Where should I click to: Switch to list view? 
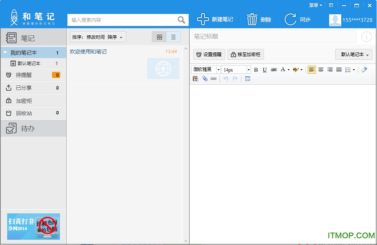point(173,37)
